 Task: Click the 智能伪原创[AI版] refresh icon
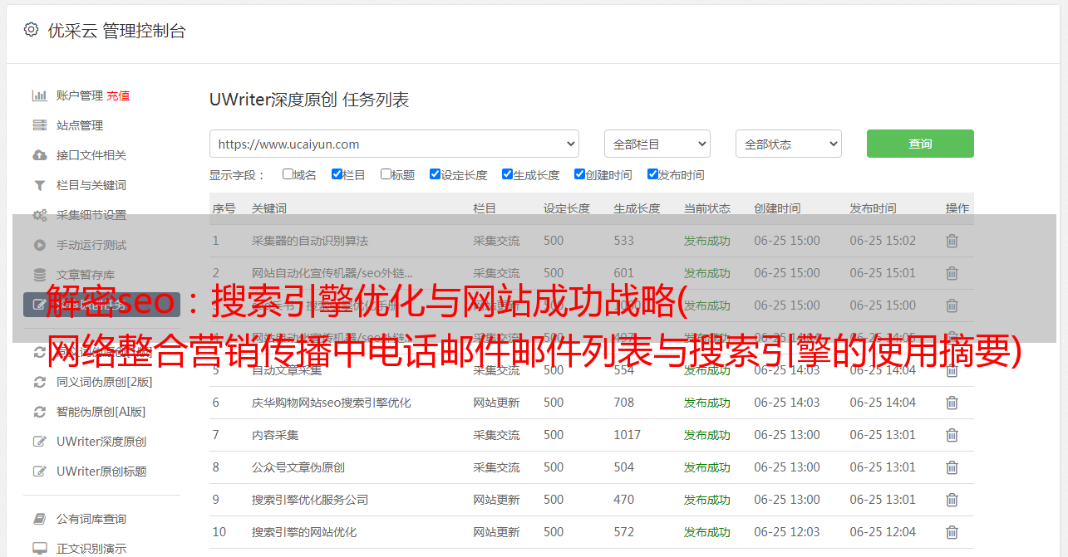(39, 412)
